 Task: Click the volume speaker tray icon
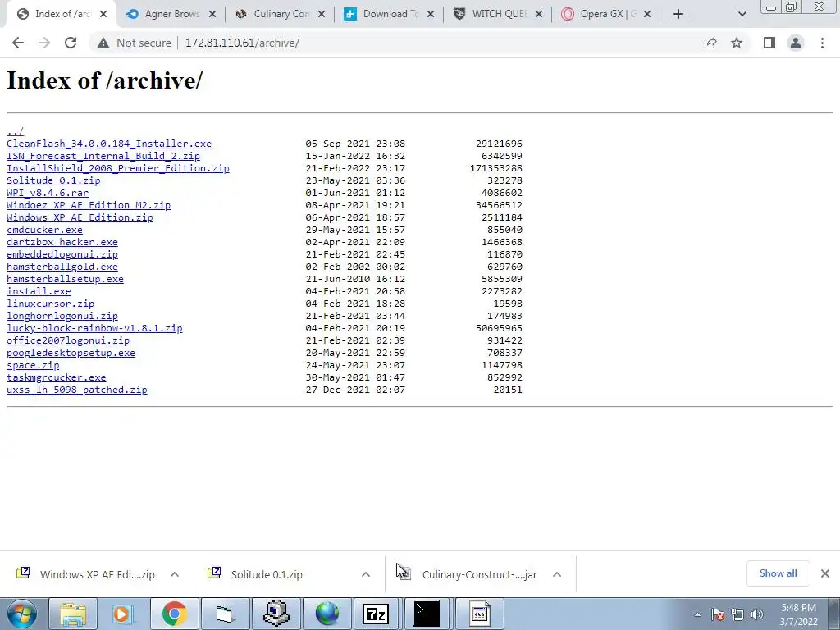tap(756, 614)
